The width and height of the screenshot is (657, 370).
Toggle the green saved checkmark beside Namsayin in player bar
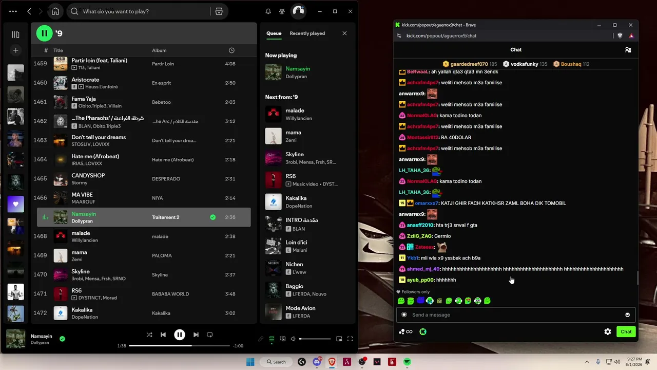pyautogui.click(x=62, y=339)
